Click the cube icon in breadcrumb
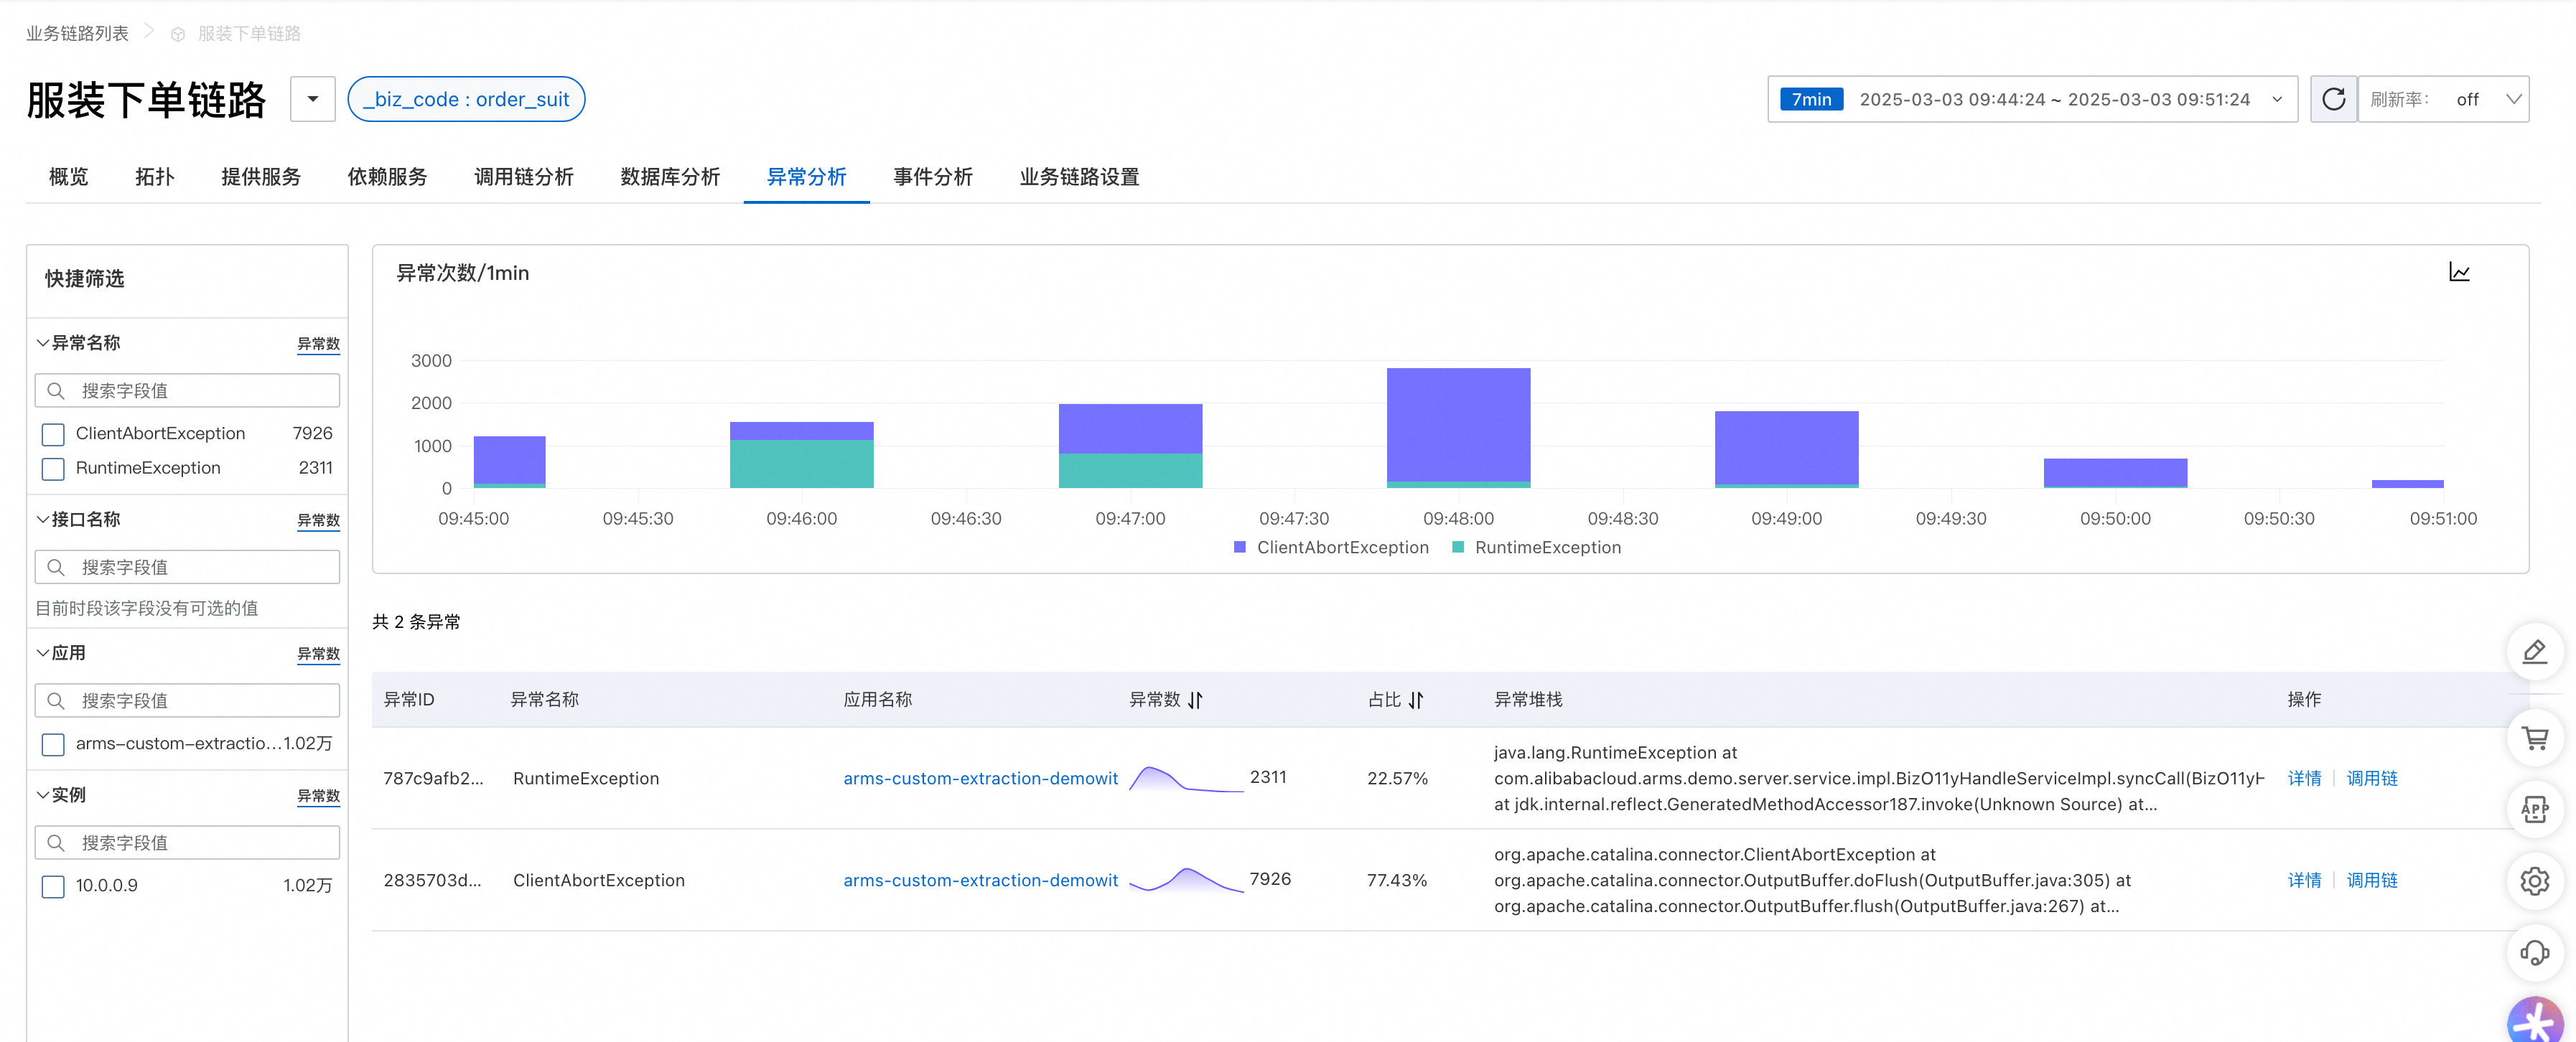Screen dimensions: 2576x1042 (x=178, y=34)
